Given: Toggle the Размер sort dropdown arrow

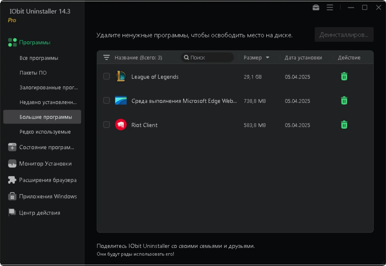Looking at the screenshot, I should pyautogui.click(x=268, y=58).
